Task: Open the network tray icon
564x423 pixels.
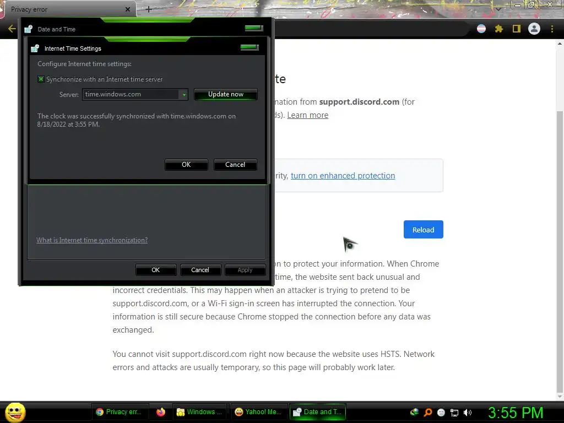Action: click(x=454, y=413)
